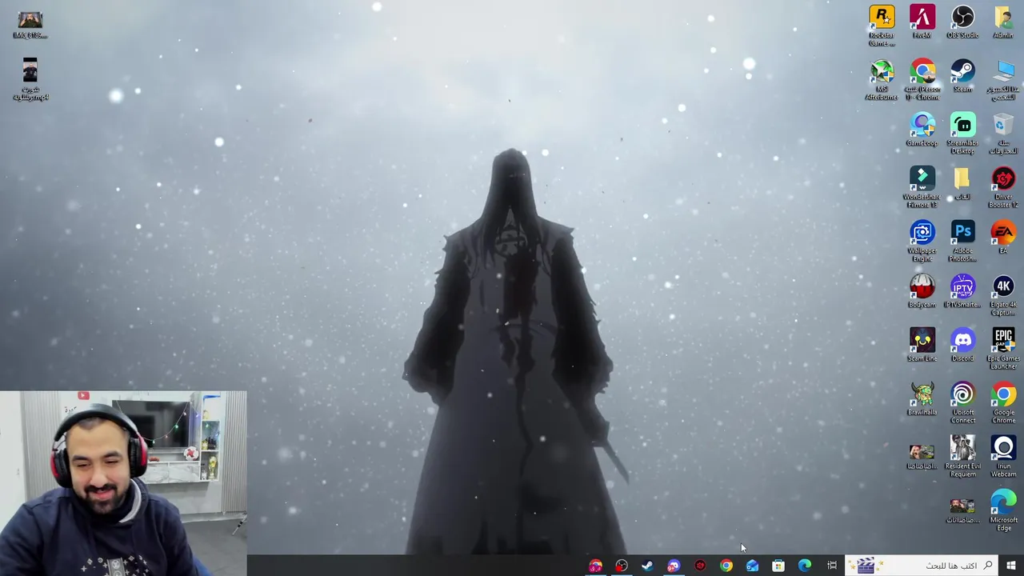This screenshot has height=576, width=1024.
Task: Open Streamlabs Desktop shortcut
Action: pyautogui.click(x=962, y=134)
